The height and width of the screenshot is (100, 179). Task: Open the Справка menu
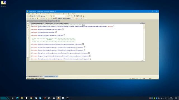point(74,14)
